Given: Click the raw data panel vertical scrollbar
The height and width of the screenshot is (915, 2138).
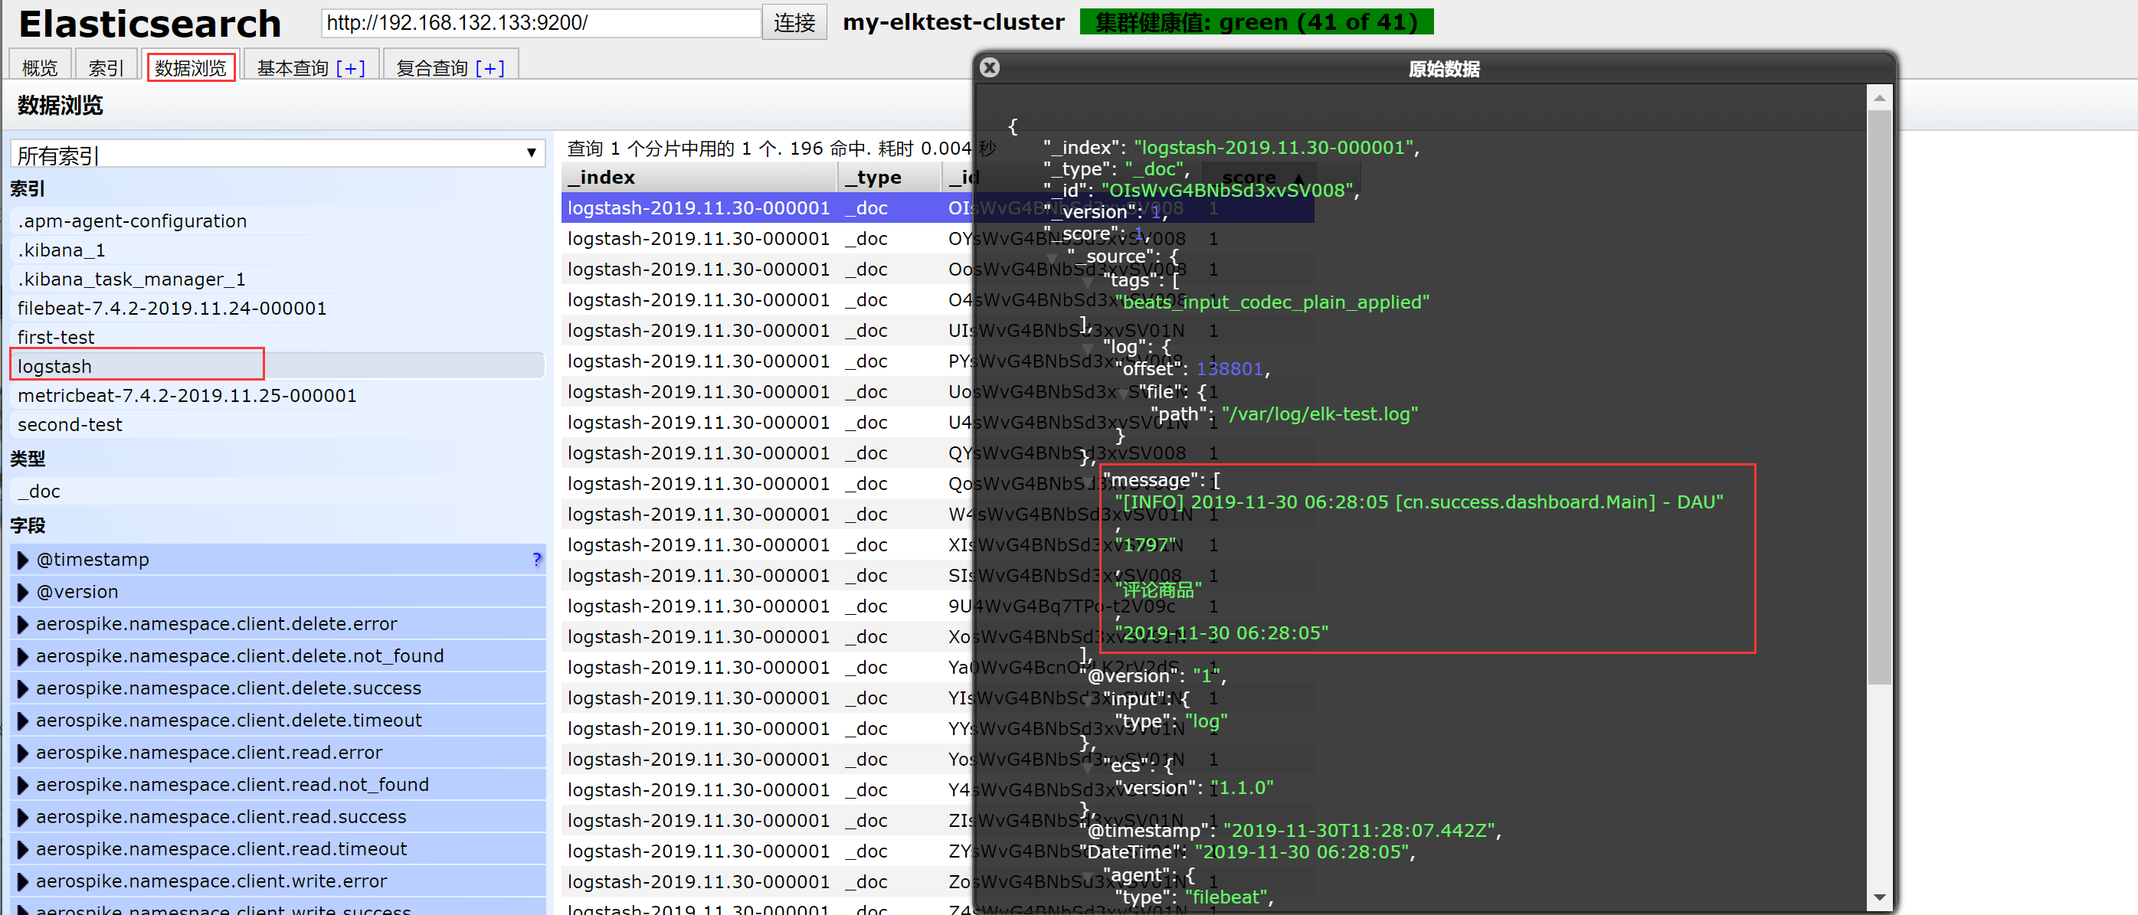Looking at the screenshot, I should point(1879,398).
